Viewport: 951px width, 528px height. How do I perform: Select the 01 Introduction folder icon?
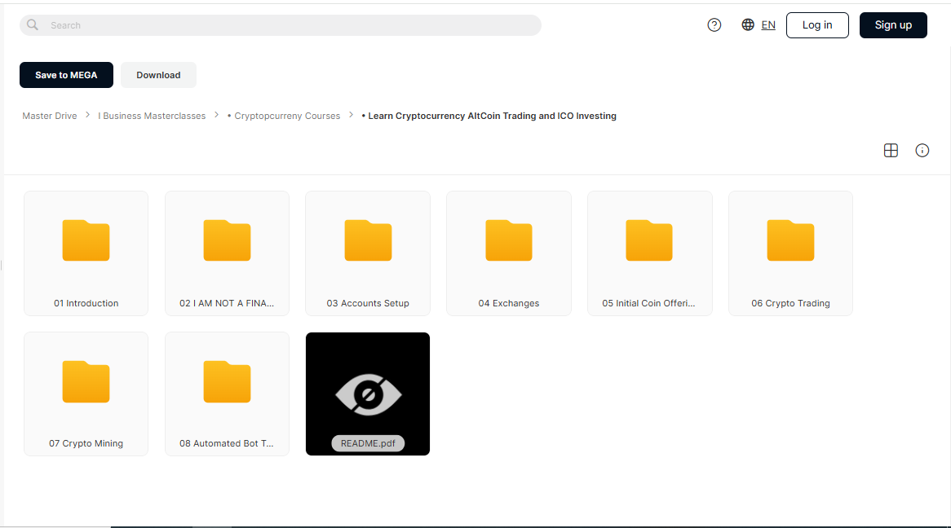point(86,240)
